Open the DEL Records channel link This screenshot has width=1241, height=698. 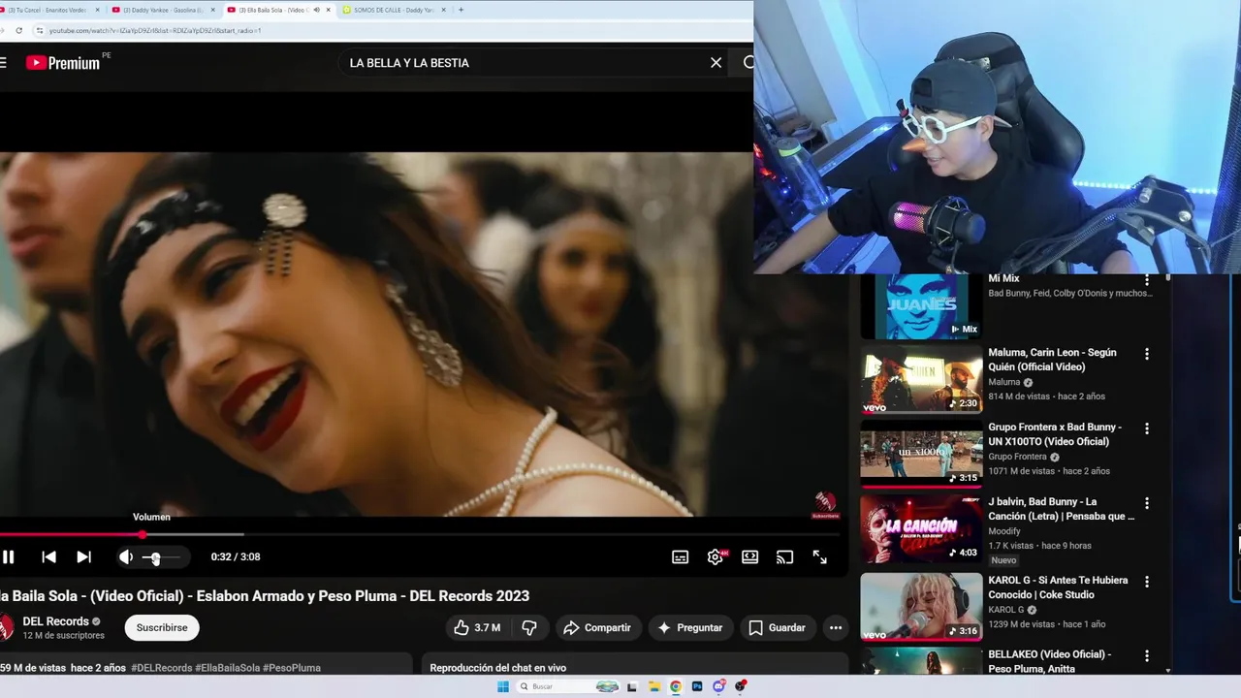point(55,621)
